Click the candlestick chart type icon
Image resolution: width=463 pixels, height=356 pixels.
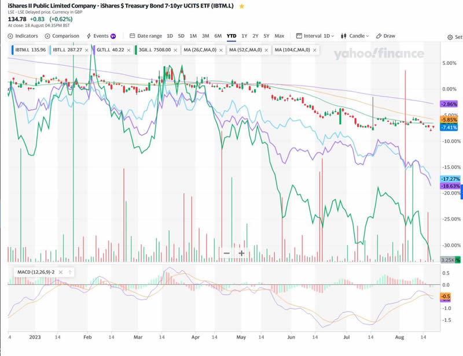(x=343, y=36)
